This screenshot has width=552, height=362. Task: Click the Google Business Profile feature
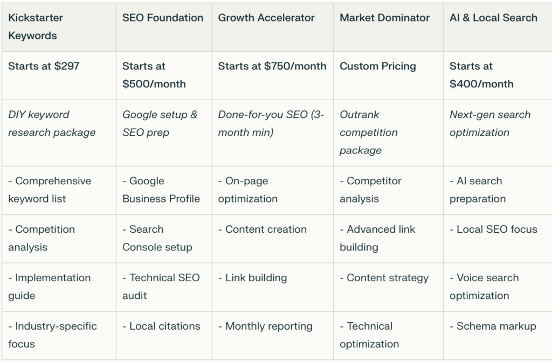point(161,190)
